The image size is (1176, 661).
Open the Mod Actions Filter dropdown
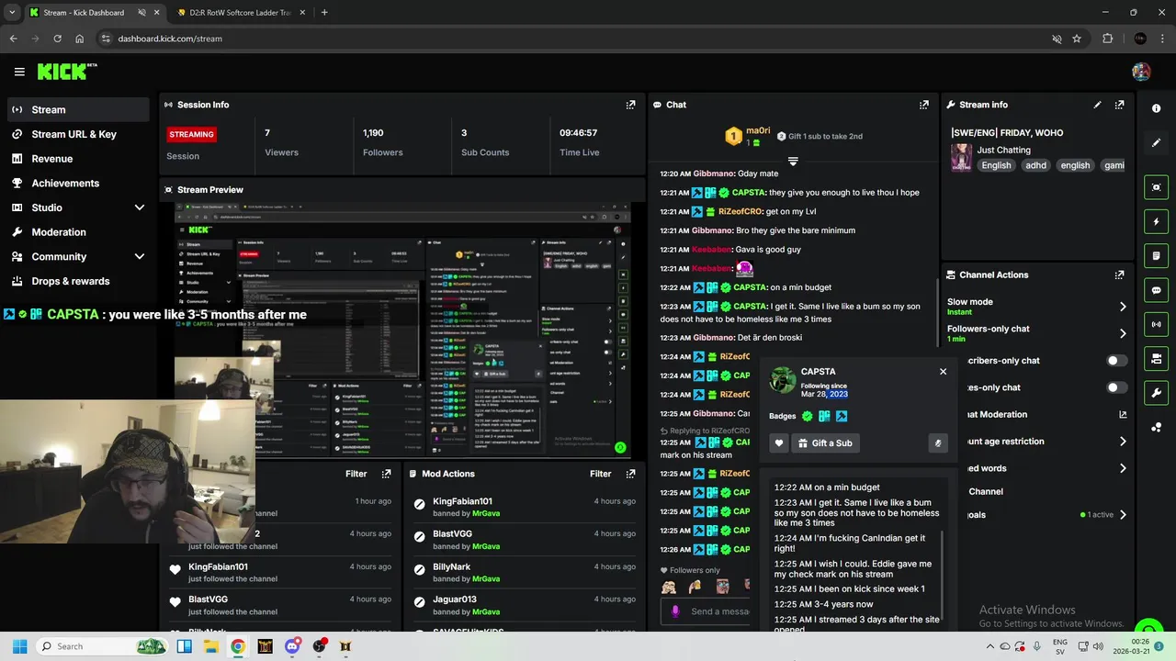click(x=601, y=474)
